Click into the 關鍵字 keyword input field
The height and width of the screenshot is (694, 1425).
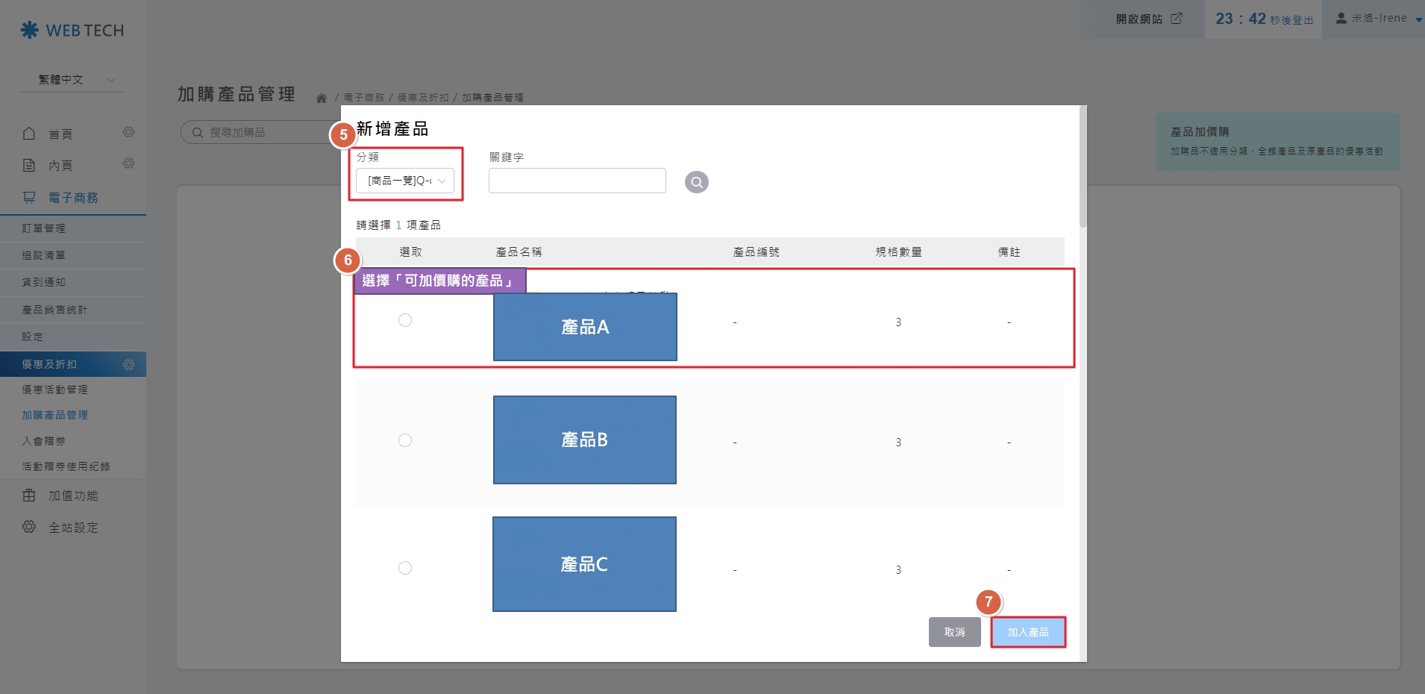pyautogui.click(x=577, y=181)
